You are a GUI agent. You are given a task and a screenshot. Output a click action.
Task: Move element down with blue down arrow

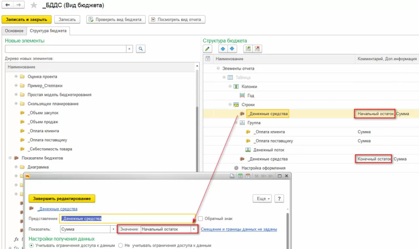point(232,49)
